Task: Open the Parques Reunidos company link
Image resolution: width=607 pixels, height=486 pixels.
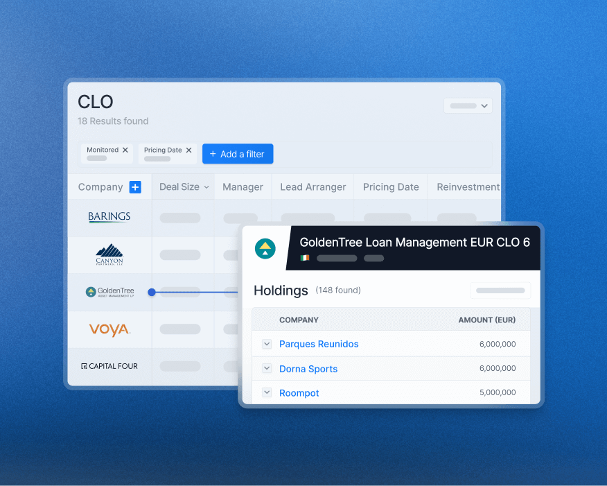Action: pos(319,344)
